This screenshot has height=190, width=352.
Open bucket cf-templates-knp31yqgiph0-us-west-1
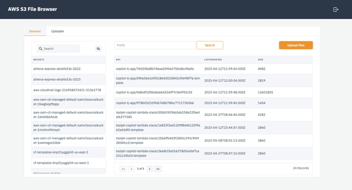69,163
